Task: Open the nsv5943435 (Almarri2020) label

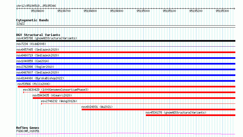Action: (x=52, y=95)
